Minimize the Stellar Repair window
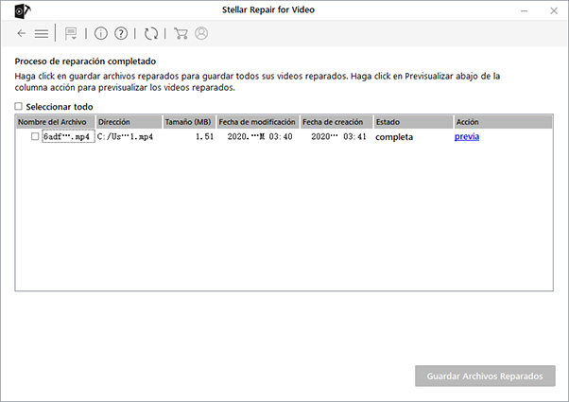Image resolution: width=569 pixels, height=402 pixels. click(x=524, y=11)
